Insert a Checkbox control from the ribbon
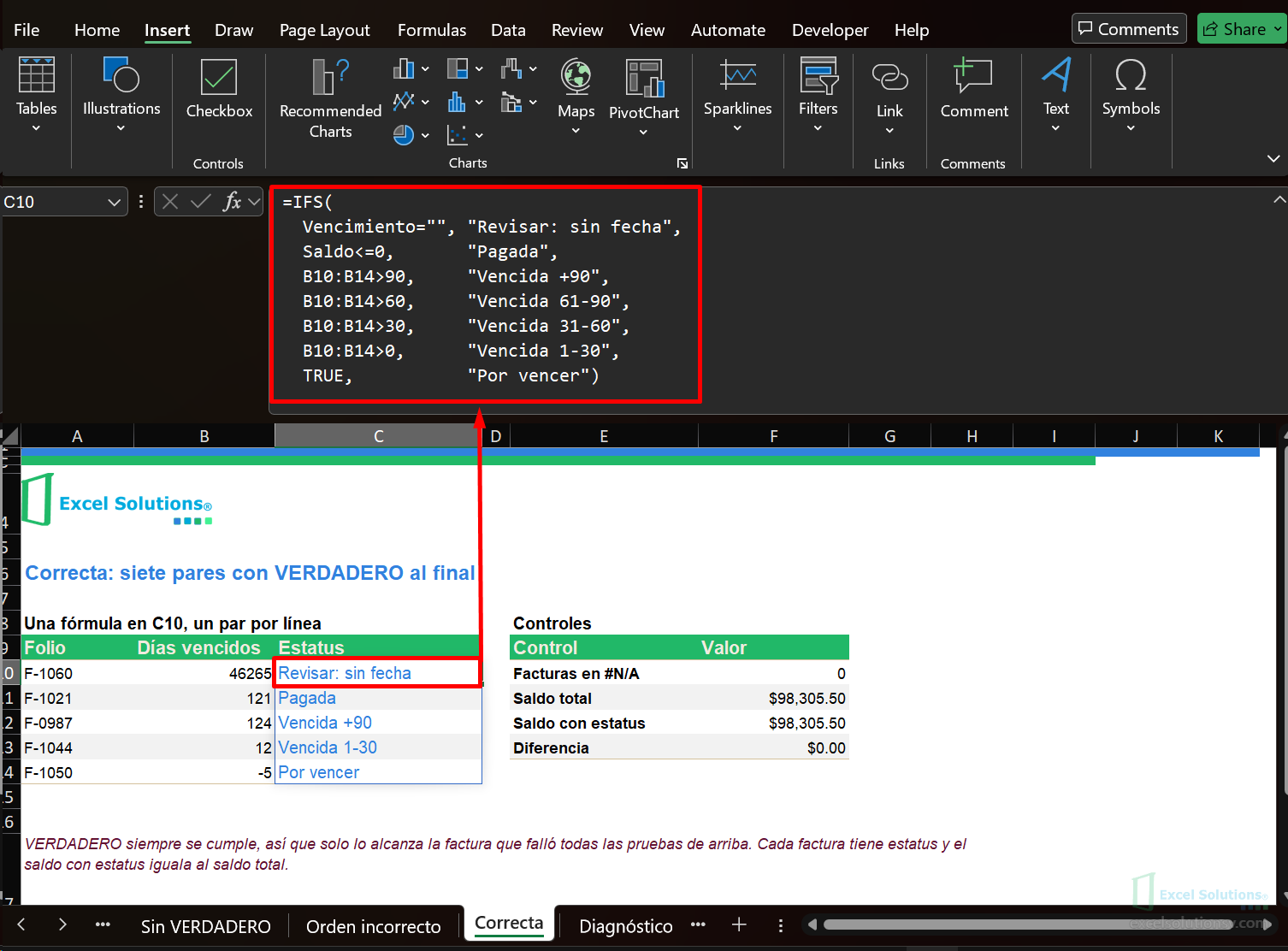The width and height of the screenshot is (1288, 951). (219, 89)
